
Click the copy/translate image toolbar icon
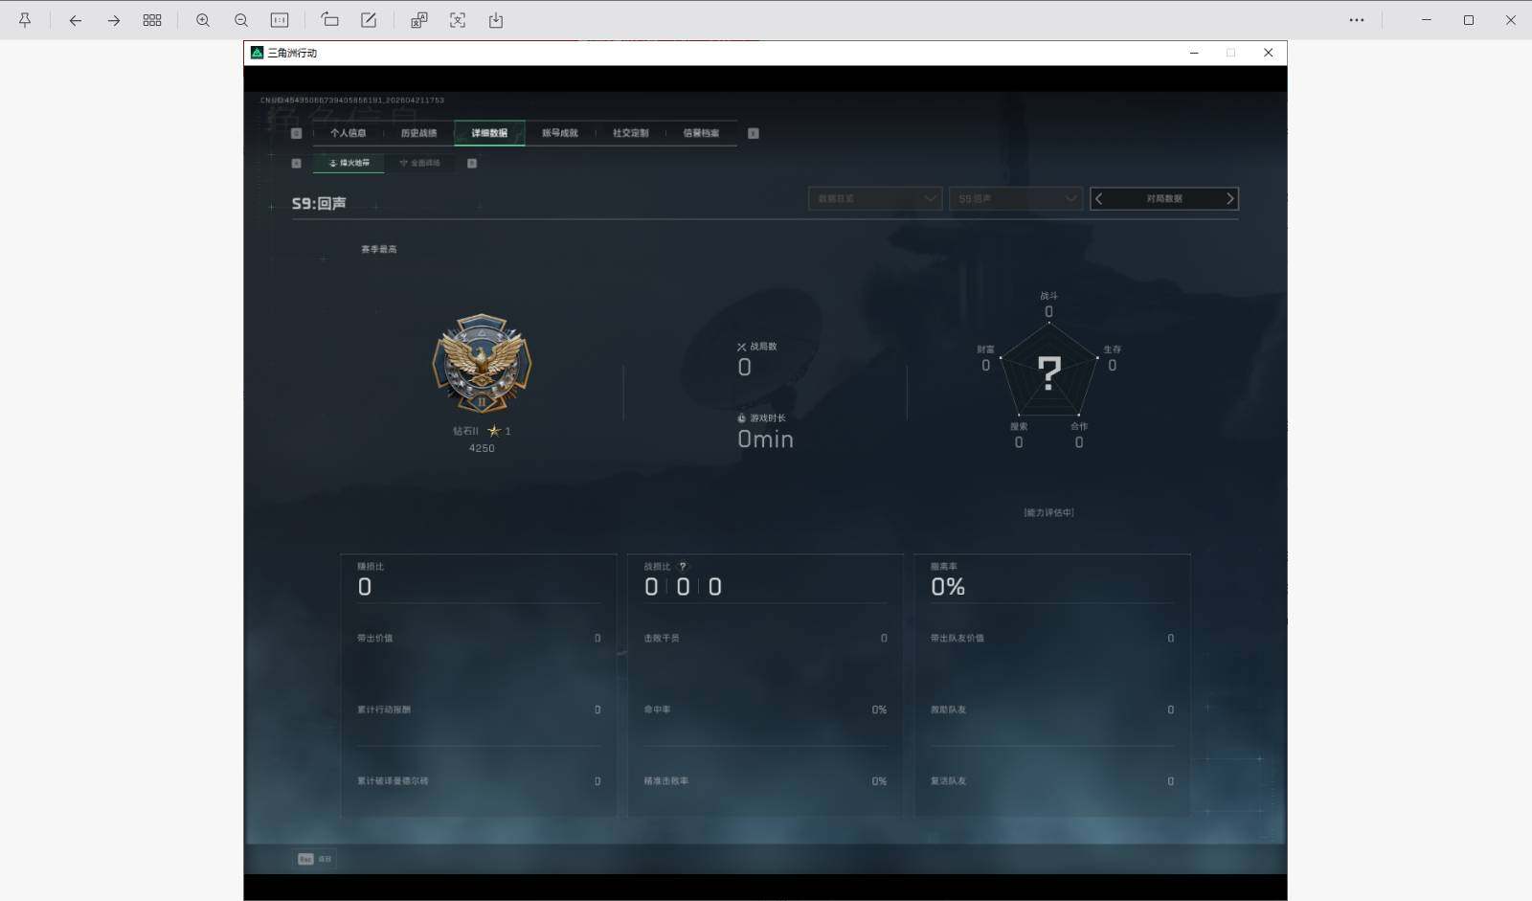(x=419, y=20)
